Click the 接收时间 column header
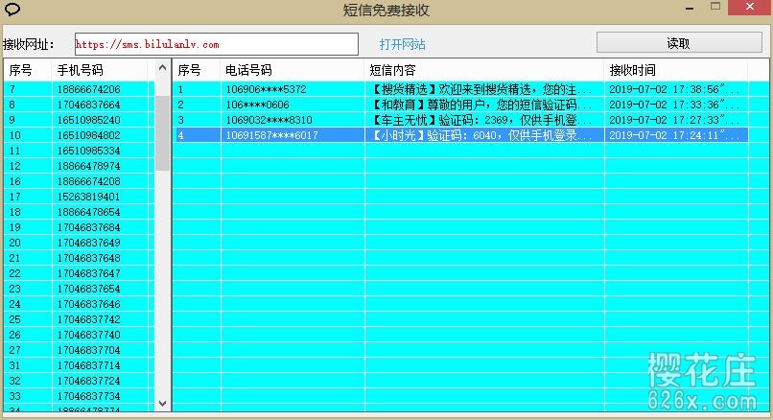Screen dimensions: 773x420 coord(676,71)
